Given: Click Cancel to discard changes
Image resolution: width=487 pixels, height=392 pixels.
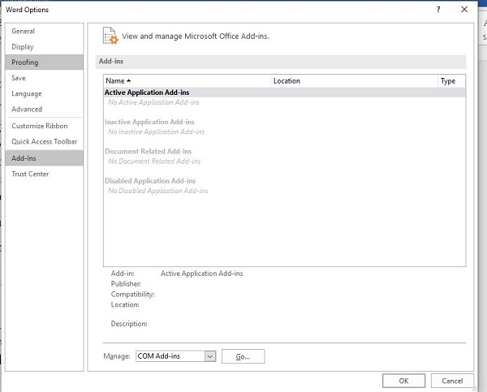Looking at the screenshot, I should [452, 380].
